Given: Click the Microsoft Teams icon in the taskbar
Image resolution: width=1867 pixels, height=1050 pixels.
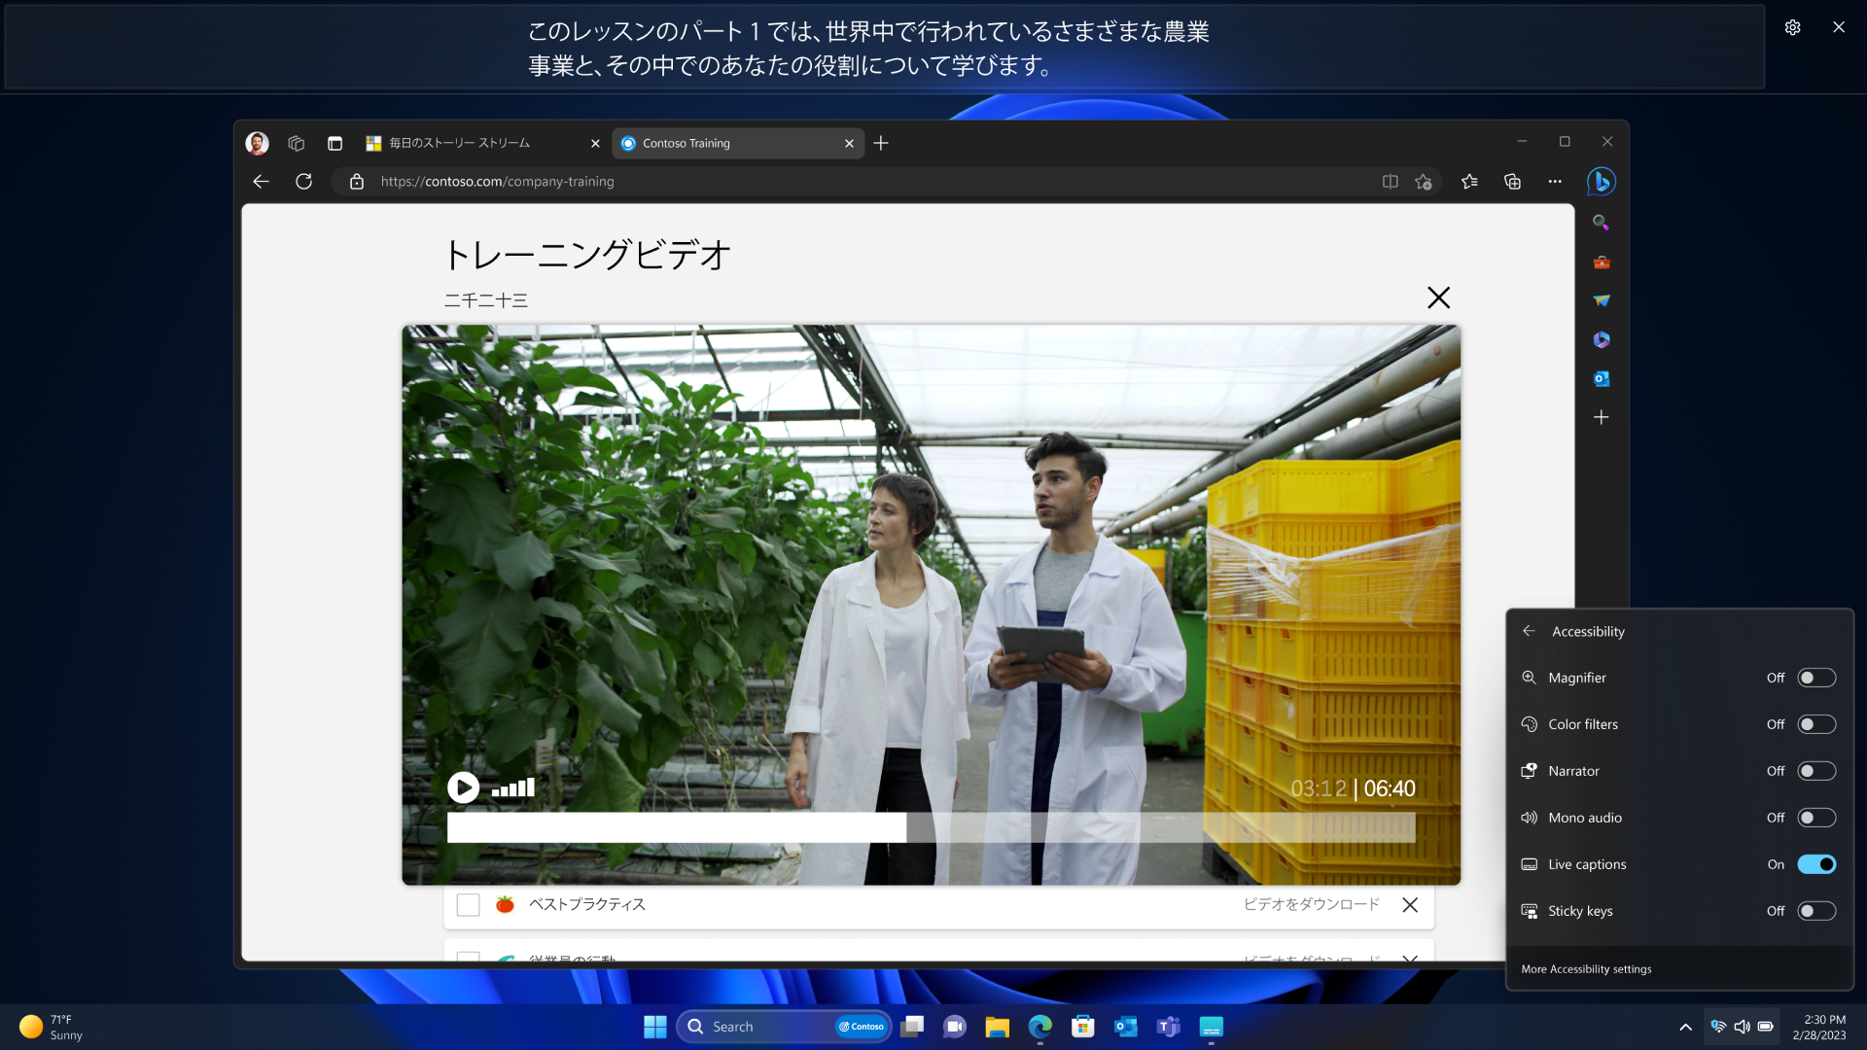Looking at the screenshot, I should coord(1167,1026).
